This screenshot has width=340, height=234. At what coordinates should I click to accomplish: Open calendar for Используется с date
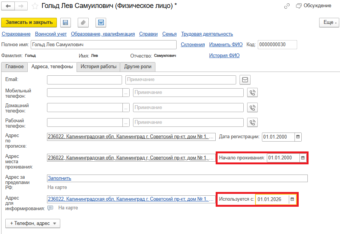tap(292, 199)
